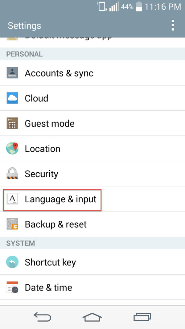Viewport: 185px width, 329px height.
Task: Tap the Location globe icon
Action: point(12,149)
